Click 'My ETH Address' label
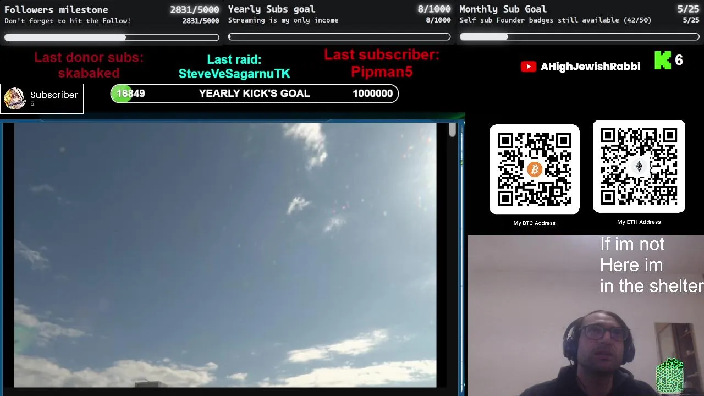This screenshot has width=704, height=396. [639, 222]
